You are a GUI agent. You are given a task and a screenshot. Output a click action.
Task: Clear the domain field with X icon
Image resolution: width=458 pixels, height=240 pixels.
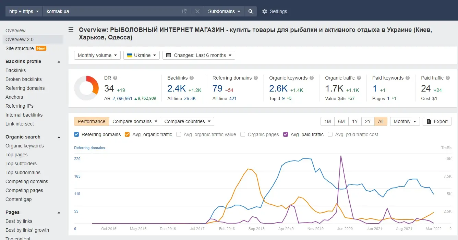pos(197,11)
